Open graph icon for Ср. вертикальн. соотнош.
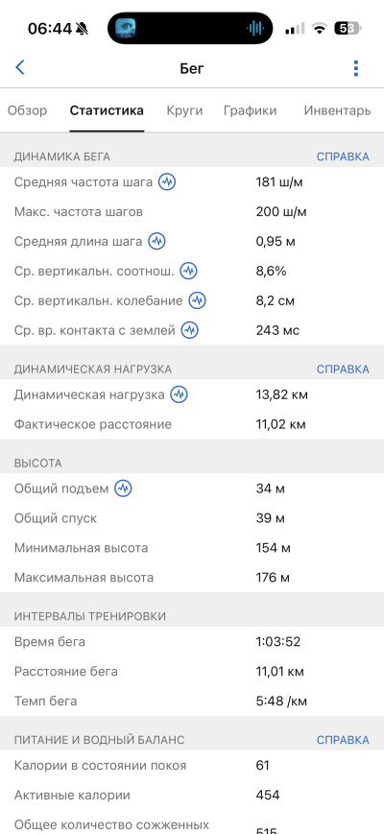Image resolution: width=384 pixels, height=834 pixels. (x=188, y=272)
